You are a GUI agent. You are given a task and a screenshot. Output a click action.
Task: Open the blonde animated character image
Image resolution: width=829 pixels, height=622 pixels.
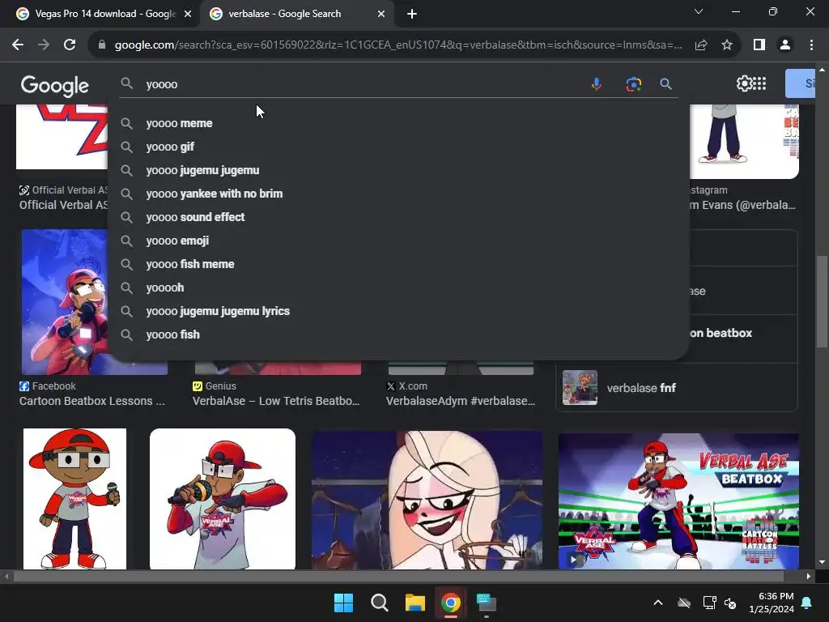click(427, 501)
